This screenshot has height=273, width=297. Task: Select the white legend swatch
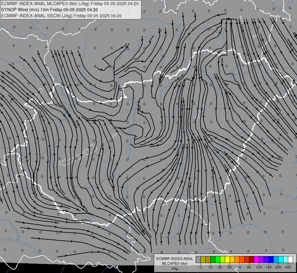pos(290,259)
